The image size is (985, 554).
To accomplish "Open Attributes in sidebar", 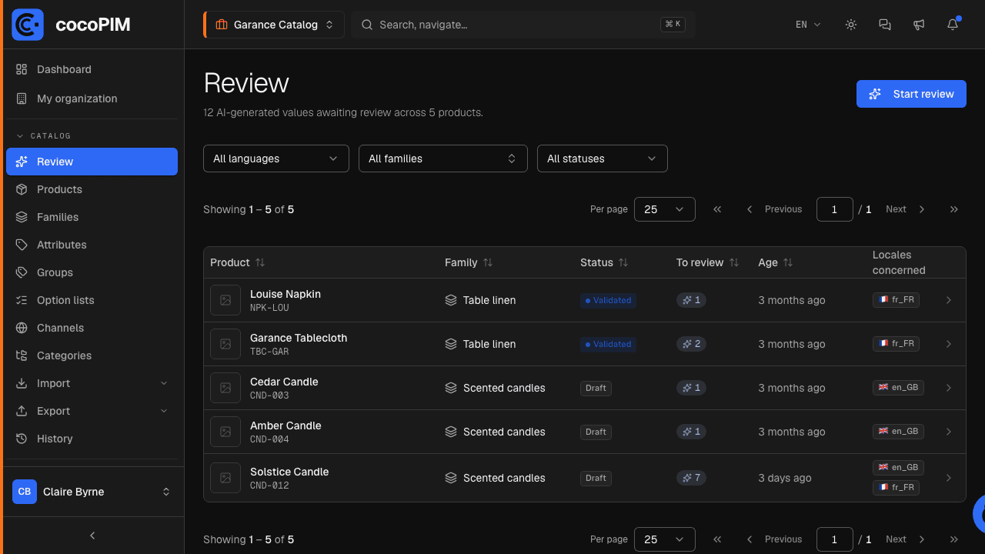I will coord(92,245).
